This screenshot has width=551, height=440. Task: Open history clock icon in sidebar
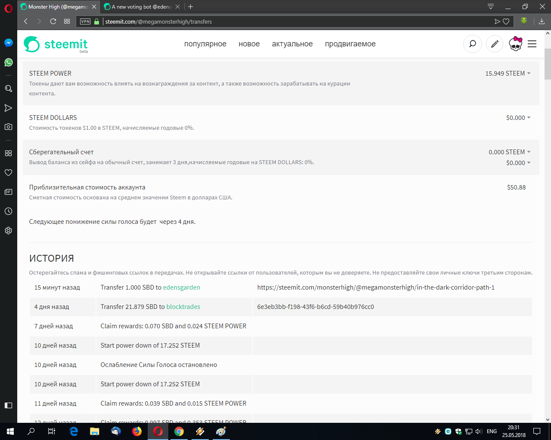tap(8, 211)
